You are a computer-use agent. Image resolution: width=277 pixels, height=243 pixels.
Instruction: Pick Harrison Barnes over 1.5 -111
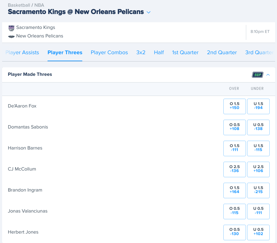[235, 148]
